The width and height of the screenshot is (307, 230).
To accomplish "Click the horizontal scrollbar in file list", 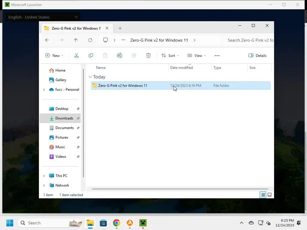I will coord(180,189).
